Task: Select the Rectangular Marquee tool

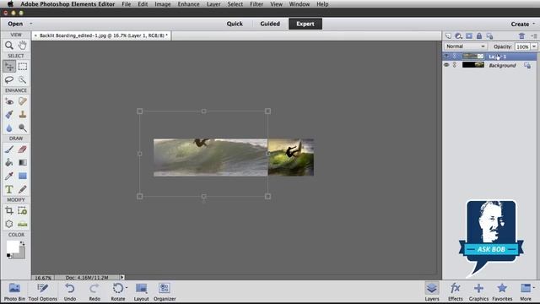Action: [x=23, y=66]
